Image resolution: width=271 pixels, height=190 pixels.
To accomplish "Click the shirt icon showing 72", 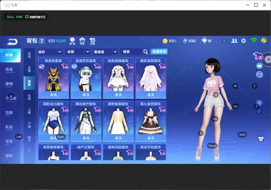I will click(258, 56).
